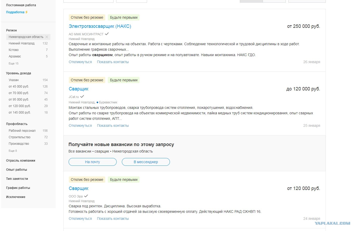Show contacts for the JCat.ru Сварщик vacancy
The image size is (357, 231).
pyautogui.click(x=113, y=126)
